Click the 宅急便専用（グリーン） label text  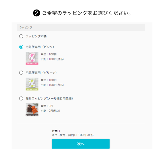click(41, 73)
